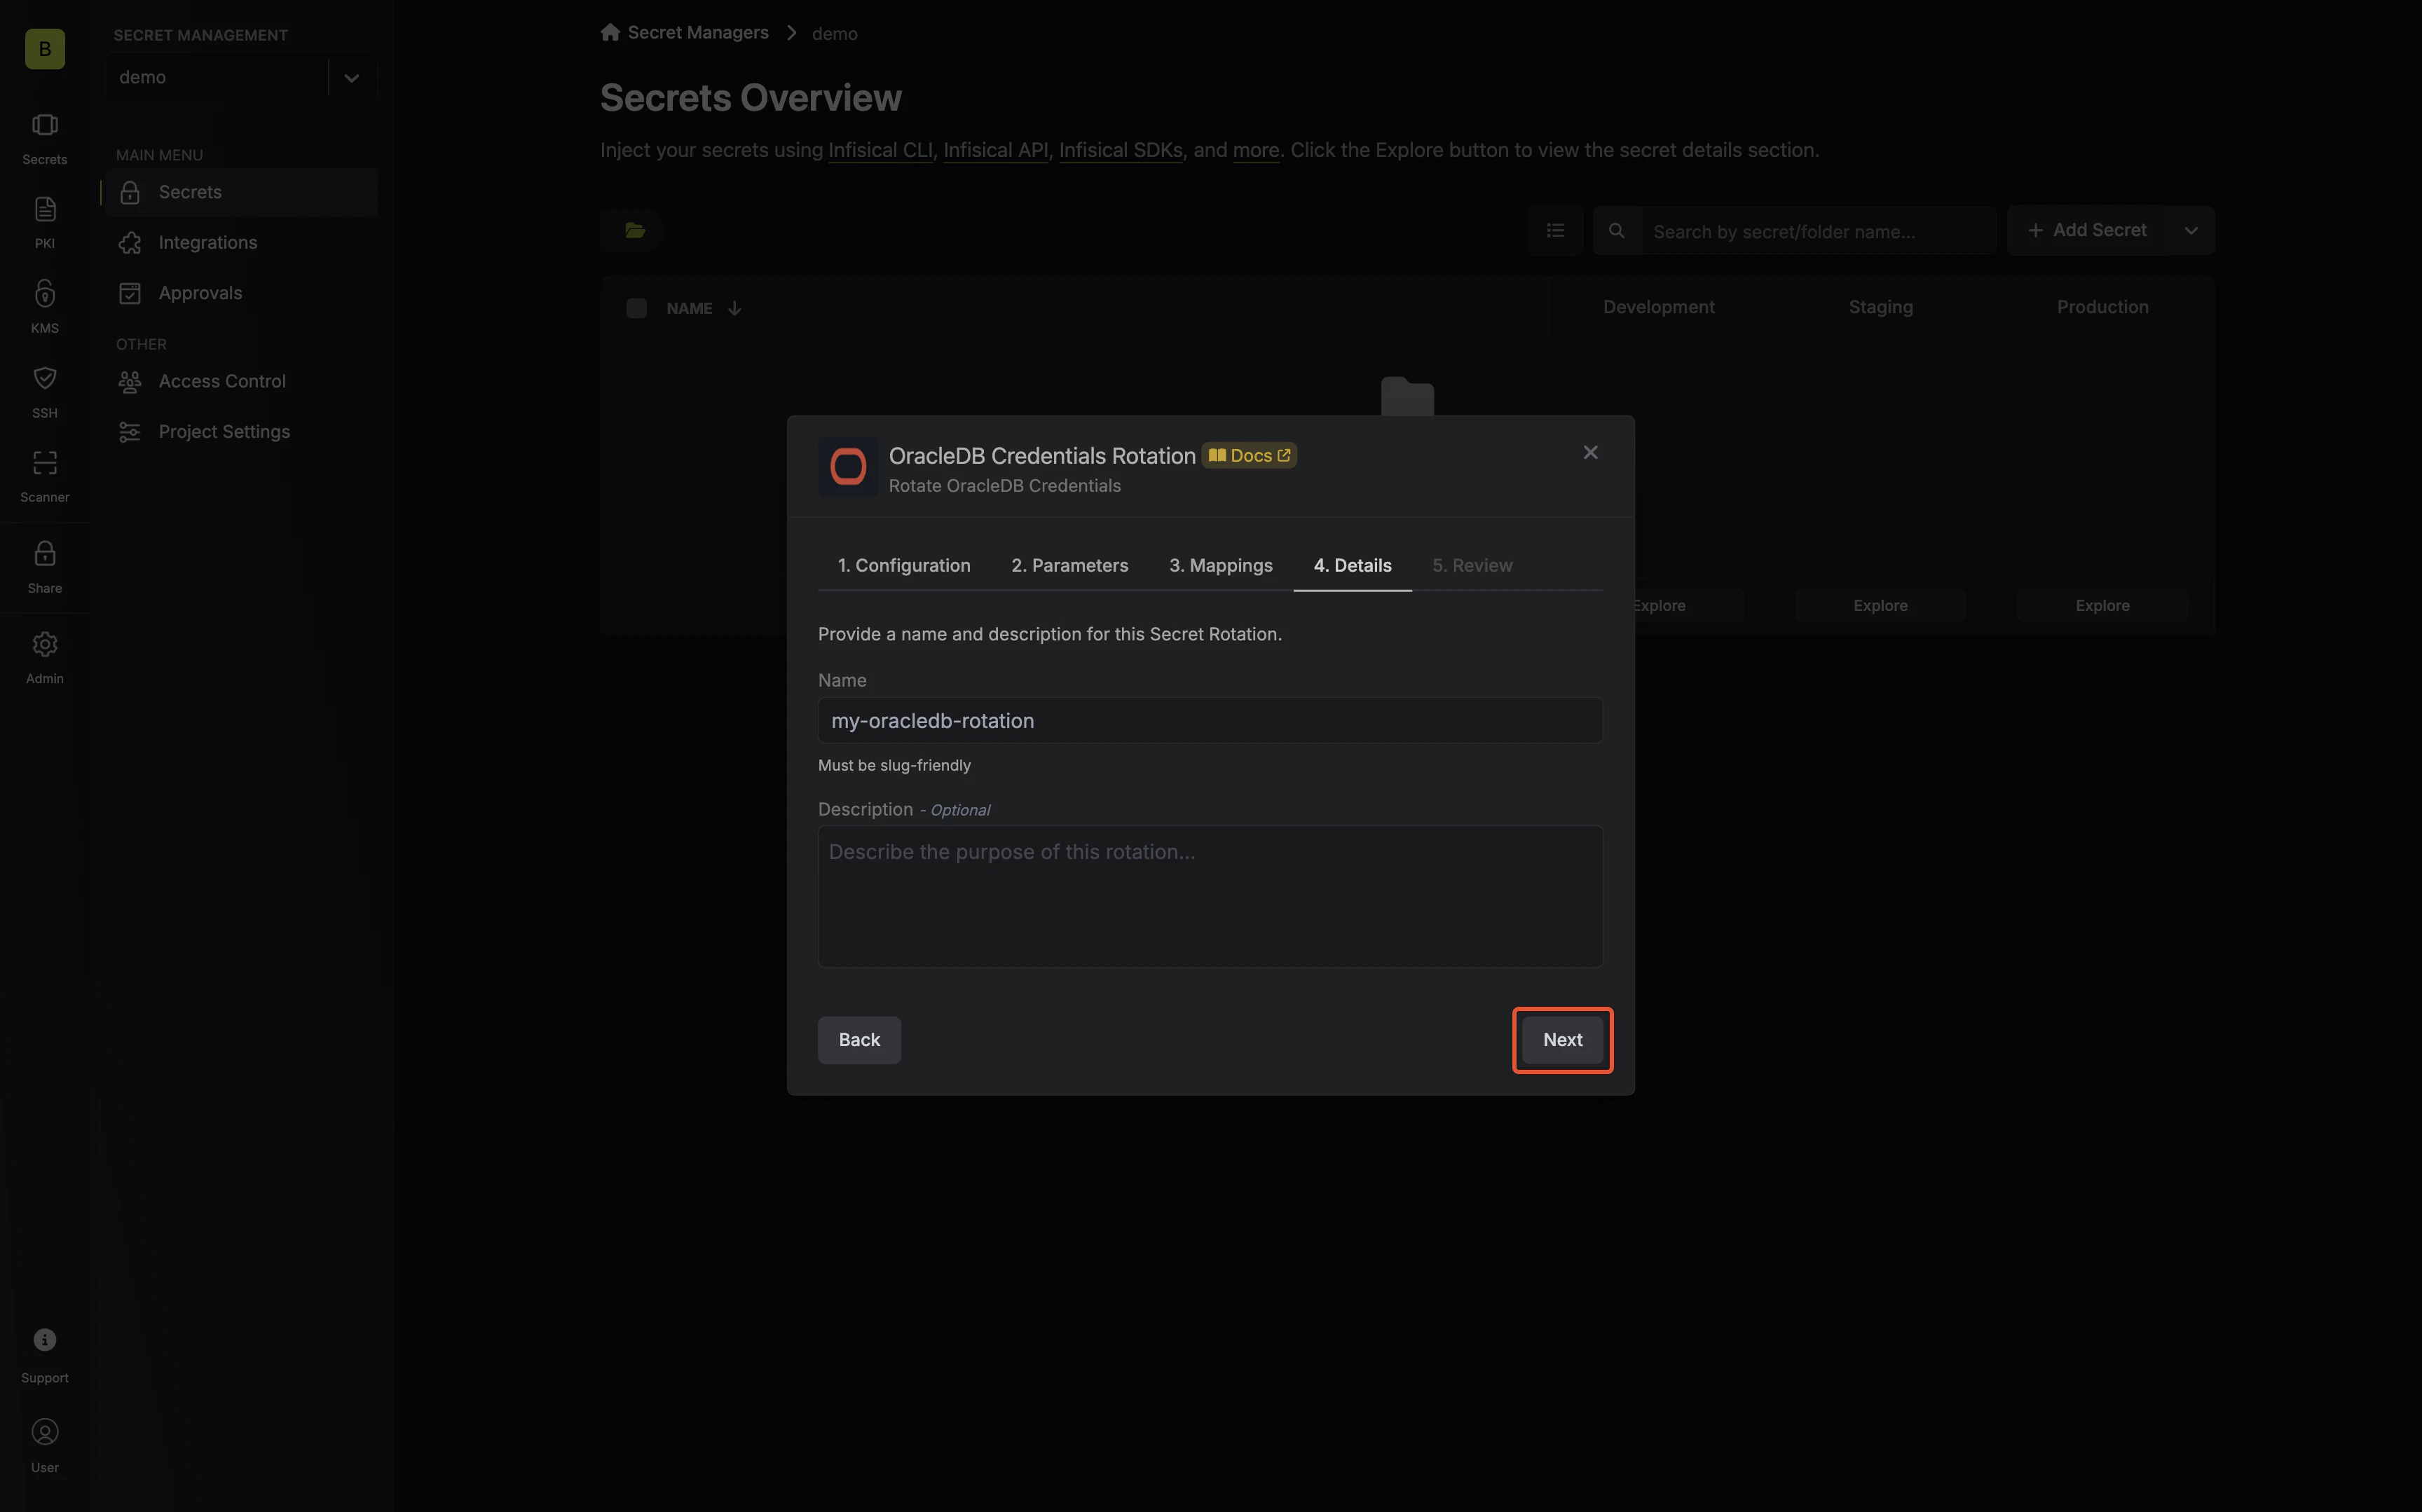
Task: Open Secrets in the main menu
Action: (x=241, y=192)
